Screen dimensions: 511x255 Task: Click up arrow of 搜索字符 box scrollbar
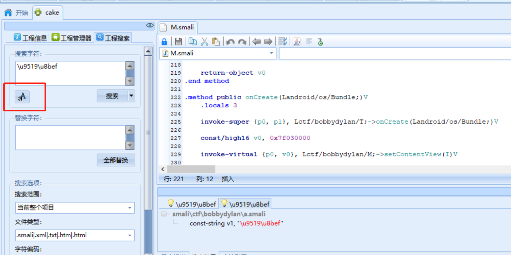pyautogui.click(x=130, y=66)
